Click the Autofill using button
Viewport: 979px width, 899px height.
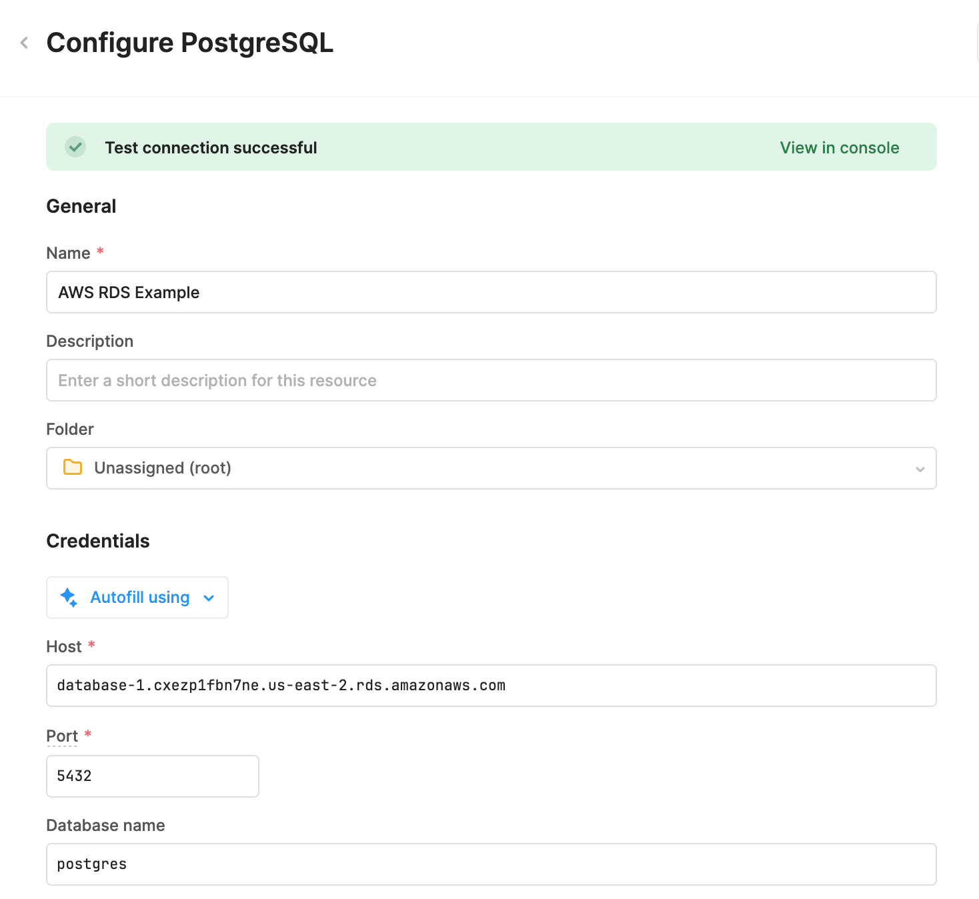[x=139, y=598]
